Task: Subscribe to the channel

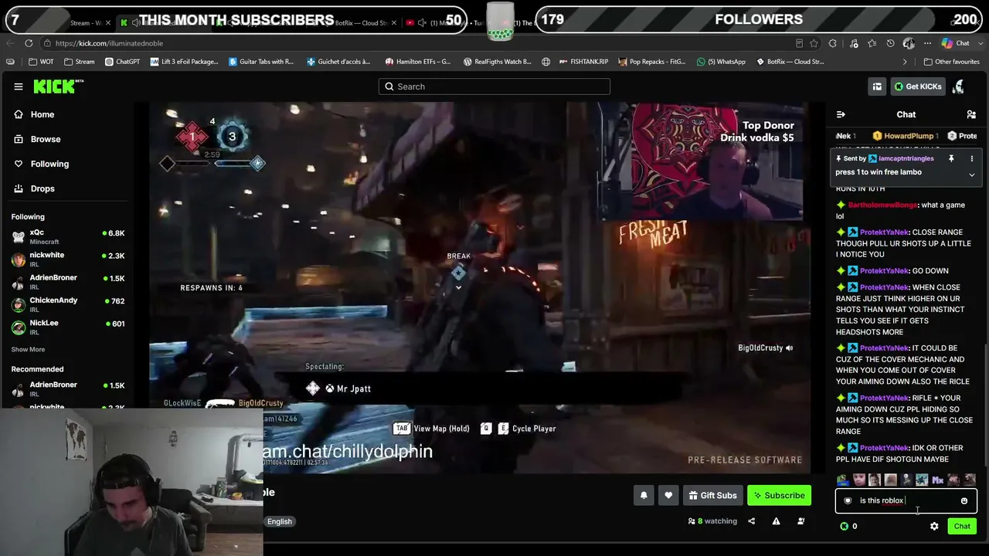Action: (779, 496)
